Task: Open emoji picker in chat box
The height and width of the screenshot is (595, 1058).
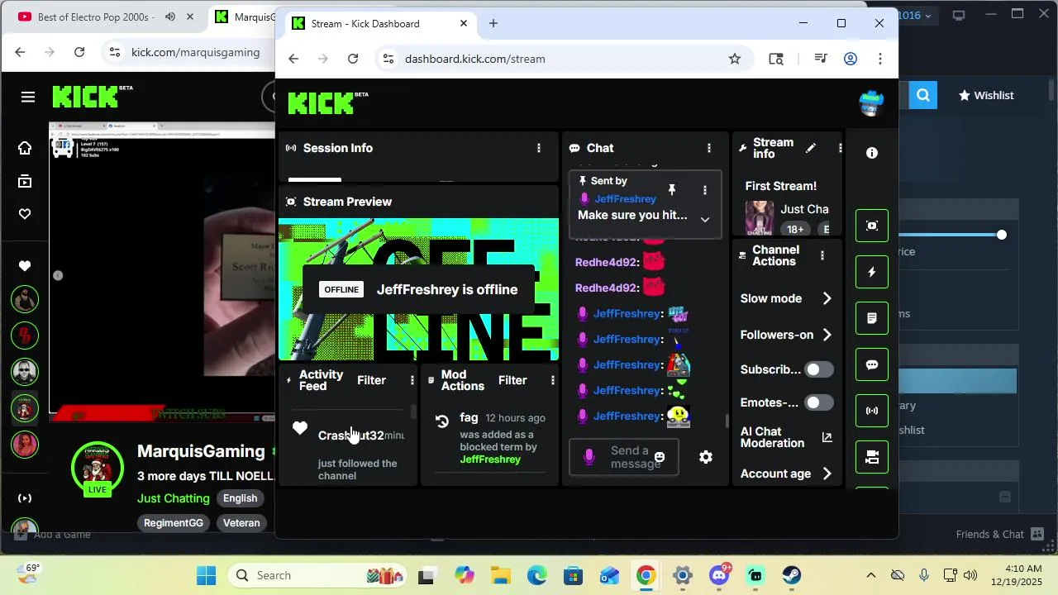Action: click(660, 457)
